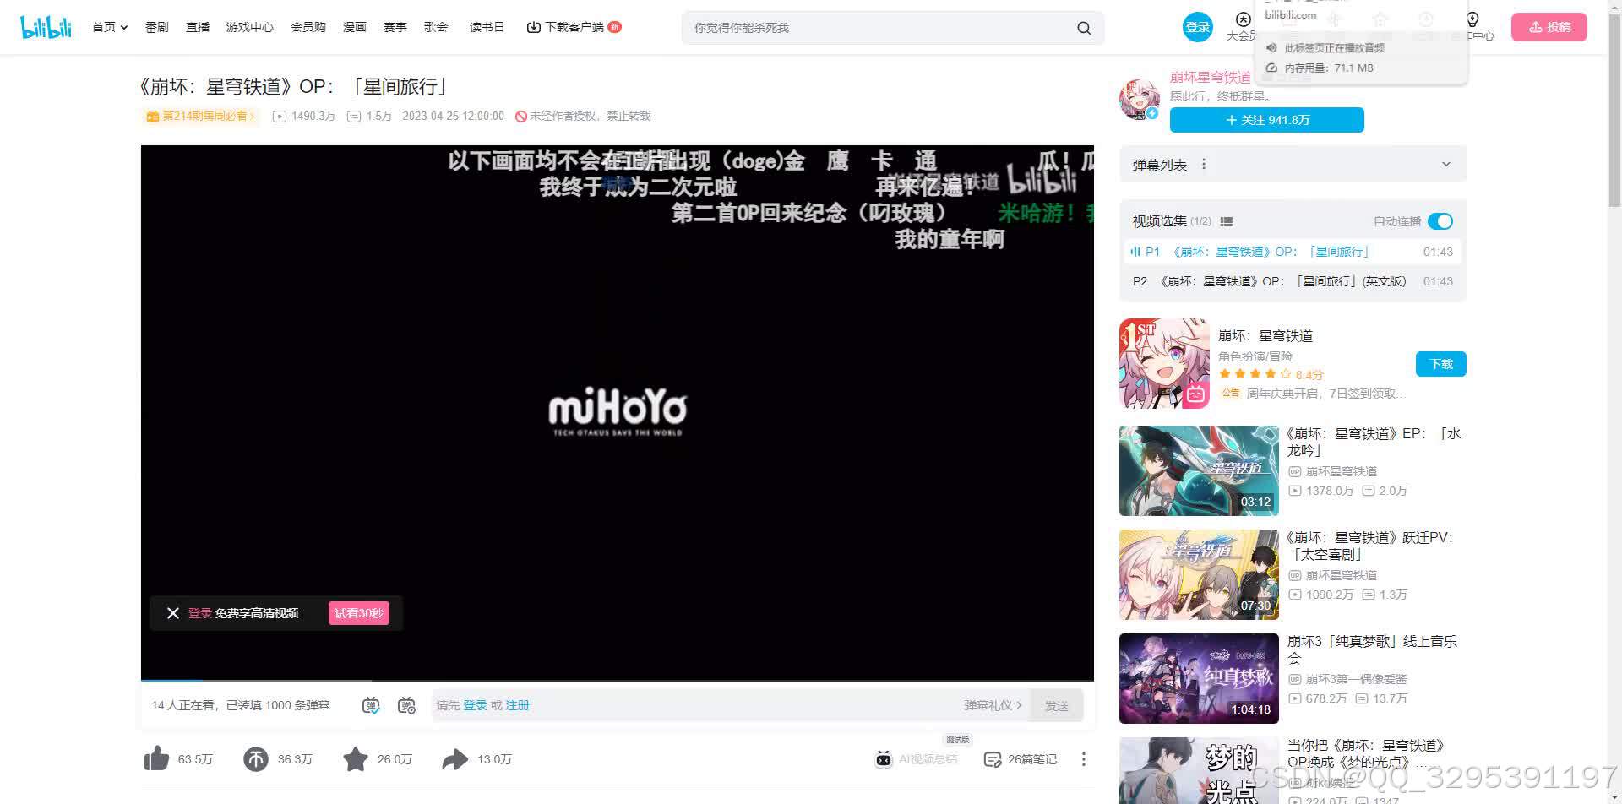
Task: Click the 发送 danmaku button
Action: click(x=1056, y=705)
